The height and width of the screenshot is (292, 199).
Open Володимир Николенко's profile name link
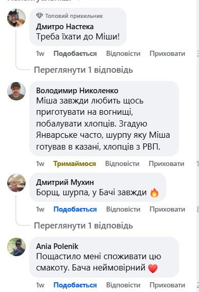click(77, 91)
